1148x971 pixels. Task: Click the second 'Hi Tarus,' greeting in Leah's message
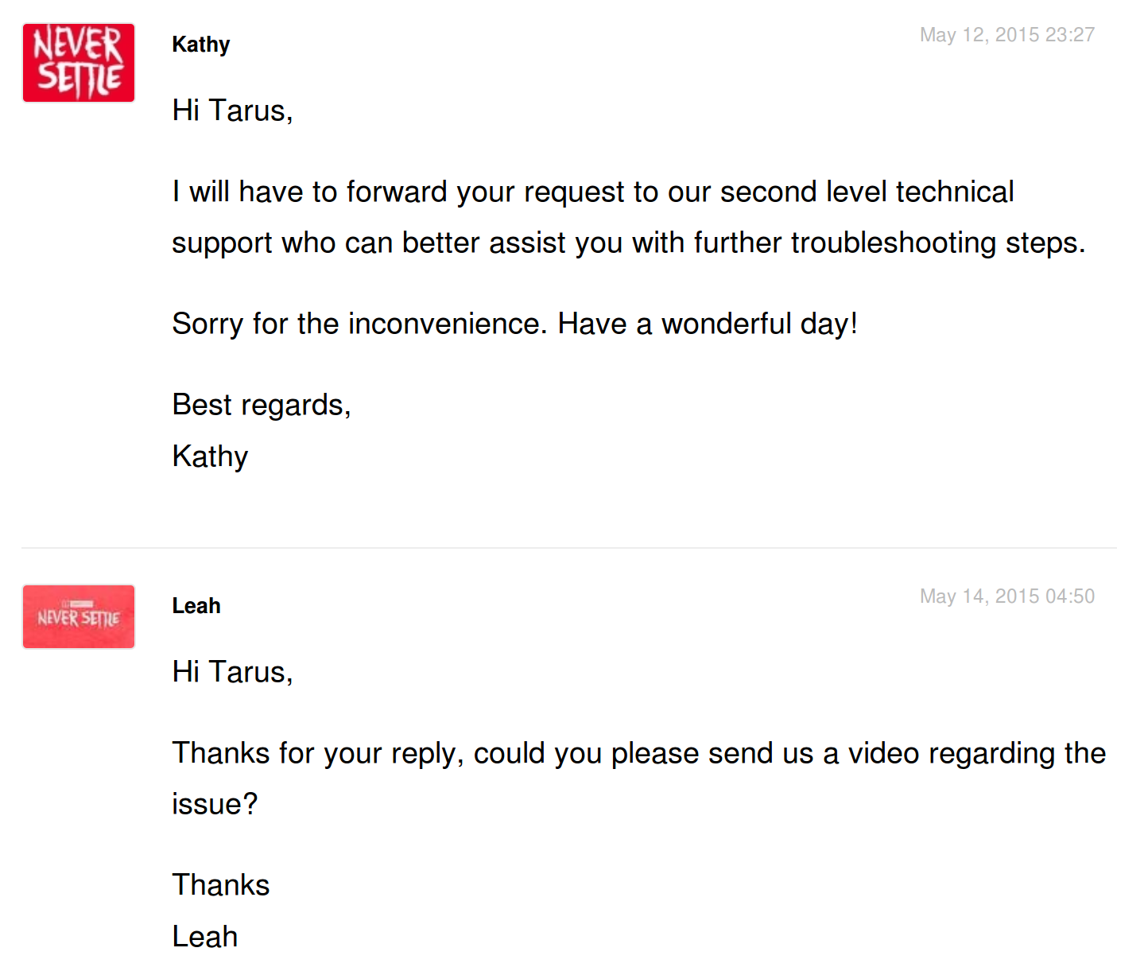(232, 672)
